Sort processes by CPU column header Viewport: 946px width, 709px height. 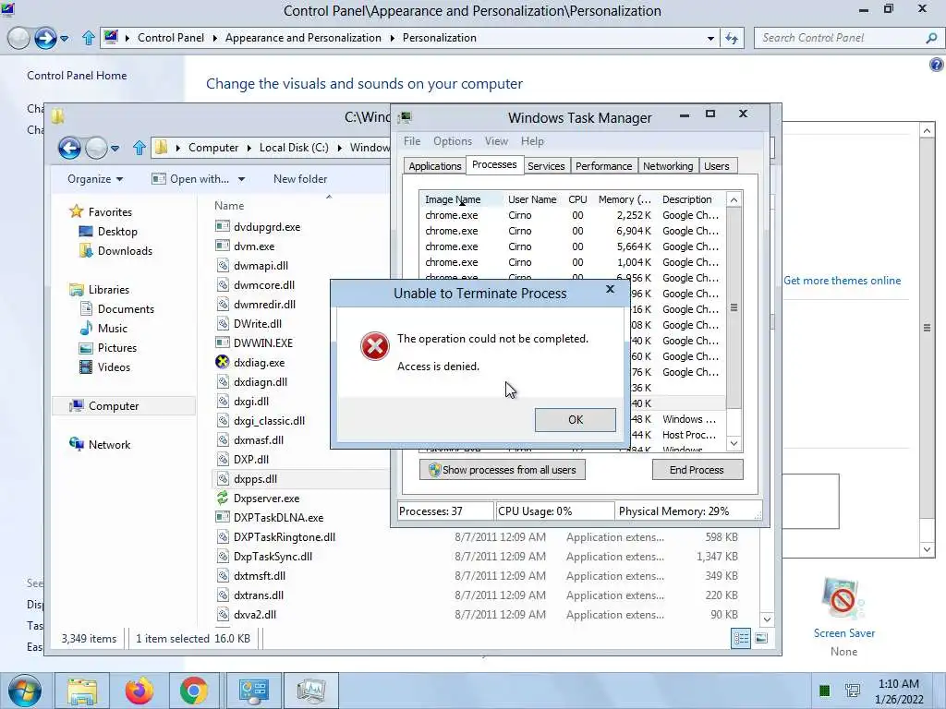pyautogui.click(x=577, y=199)
